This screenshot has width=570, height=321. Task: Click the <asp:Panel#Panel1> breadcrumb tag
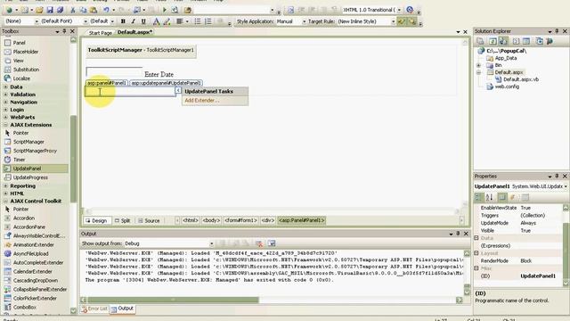coord(301,220)
